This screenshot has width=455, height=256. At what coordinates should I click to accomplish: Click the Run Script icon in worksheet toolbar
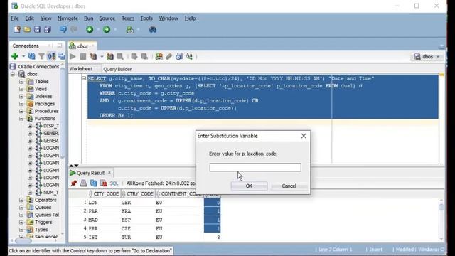[x=83, y=56]
